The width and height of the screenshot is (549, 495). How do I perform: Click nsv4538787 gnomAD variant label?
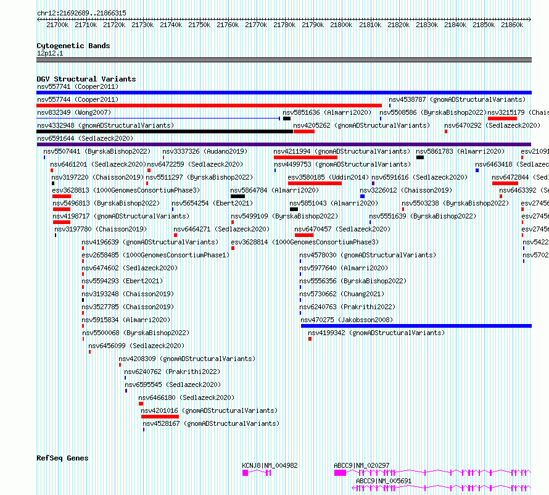pyautogui.click(x=457, y=99)
